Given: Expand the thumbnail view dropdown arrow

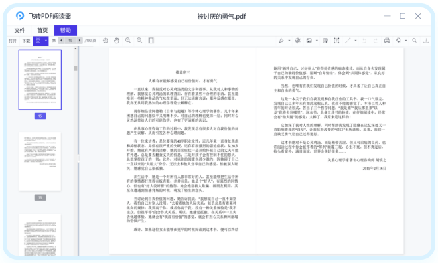Looking at the screenshot, I should [x=46, y=41].
